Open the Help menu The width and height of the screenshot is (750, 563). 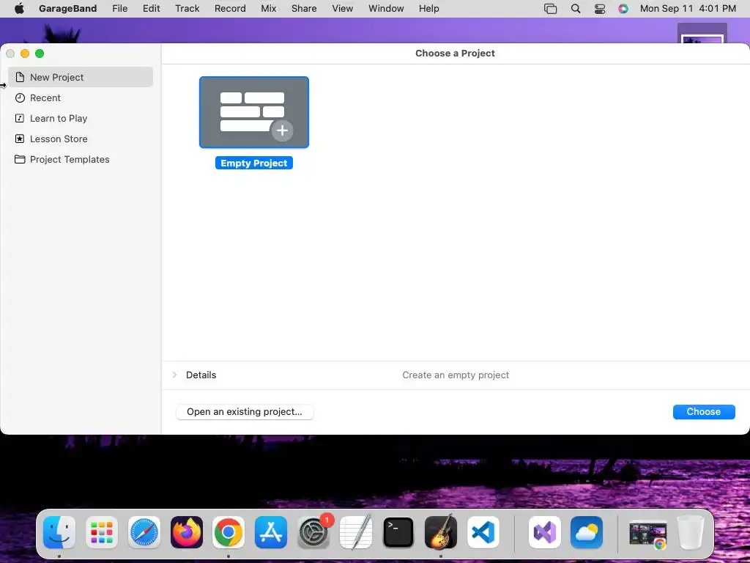tap(428, 9)
